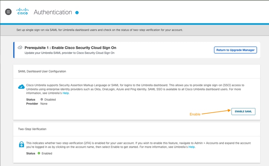Select the SAML Dashboard User Configuration header

coord(42,72)
